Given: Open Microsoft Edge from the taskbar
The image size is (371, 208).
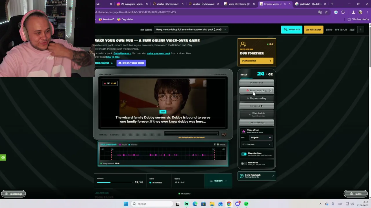Looking at the screenshot, I should click(x=195, y=204).
